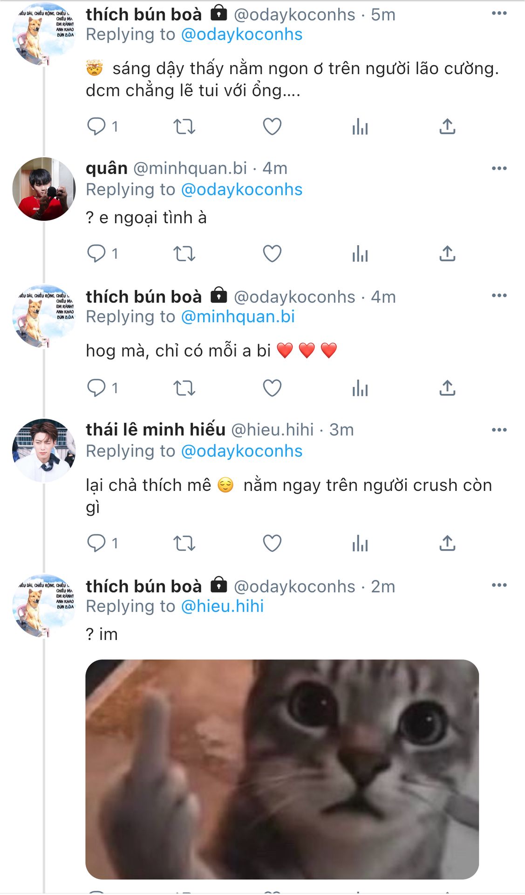View analytics for "hog mà" tweet
525x895 pixels.
click(x=360, y=388)
